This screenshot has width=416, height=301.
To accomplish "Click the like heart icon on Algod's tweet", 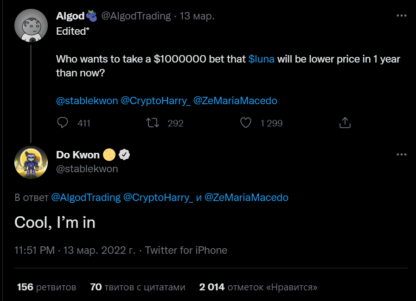I will [x=245, y=123].
